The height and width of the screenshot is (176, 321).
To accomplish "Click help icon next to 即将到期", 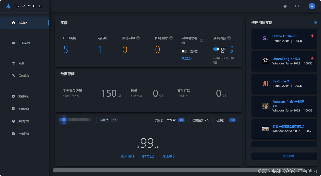I will (138, 38).
